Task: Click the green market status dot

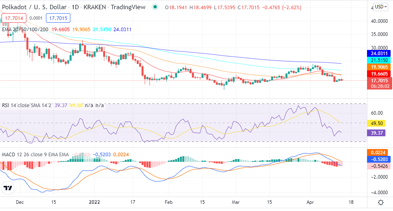Action: pos(155,7)
